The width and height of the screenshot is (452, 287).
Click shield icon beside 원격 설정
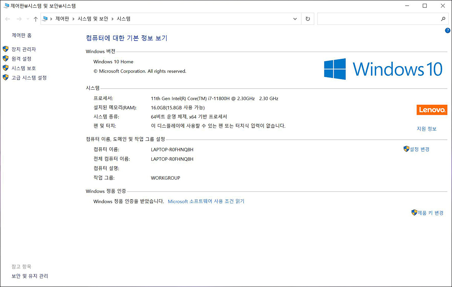click(x=5, y=58)
